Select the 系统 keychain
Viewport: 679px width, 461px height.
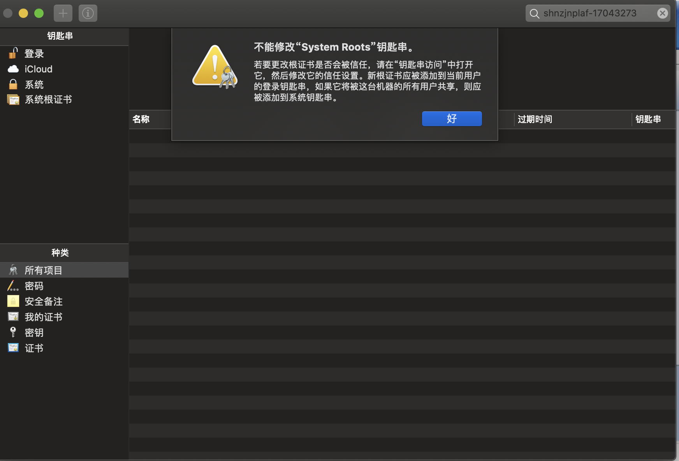pyautogui.click(x=34, y=84)
